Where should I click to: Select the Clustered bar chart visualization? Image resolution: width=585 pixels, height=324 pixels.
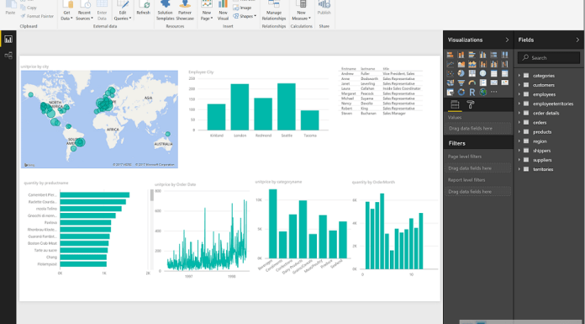(x=472, y=55)
